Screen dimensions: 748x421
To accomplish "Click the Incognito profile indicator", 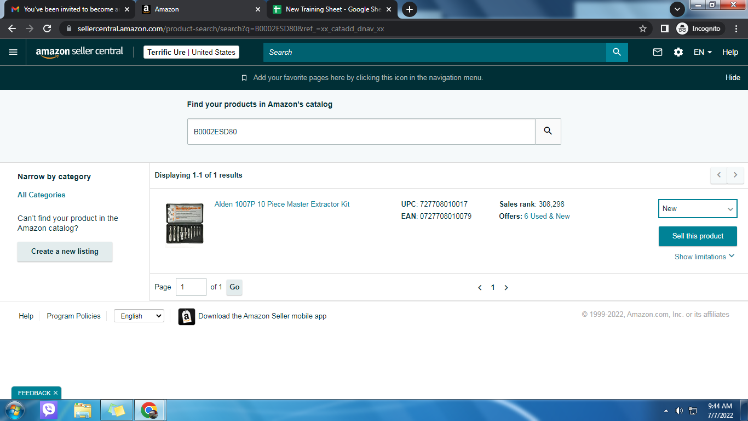I will coord(700,29).
